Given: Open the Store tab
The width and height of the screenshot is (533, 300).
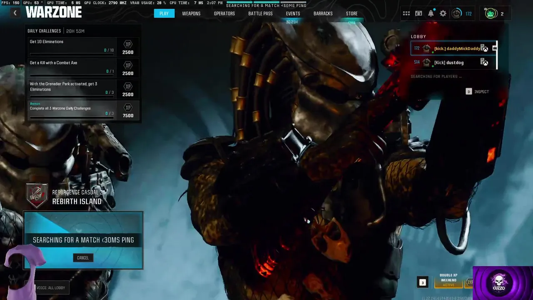Looking at the screenshot, I should click(352, 13).
